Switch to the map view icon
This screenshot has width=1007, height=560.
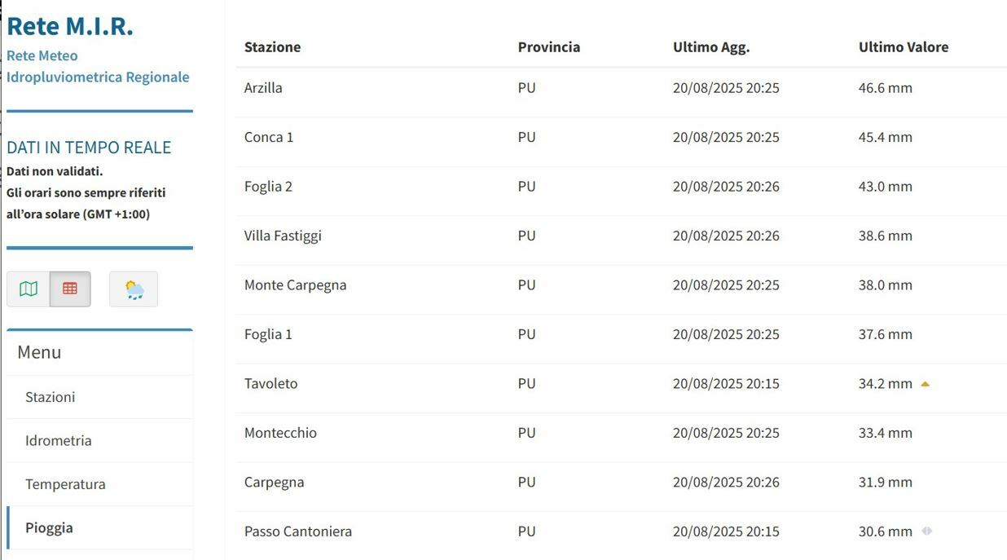29,289
